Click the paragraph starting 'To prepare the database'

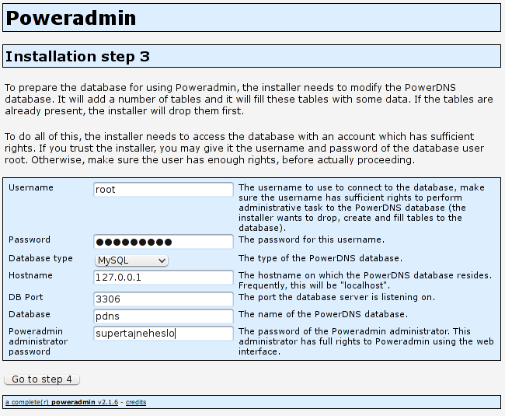pyautogui.click(x=249, y=100)
